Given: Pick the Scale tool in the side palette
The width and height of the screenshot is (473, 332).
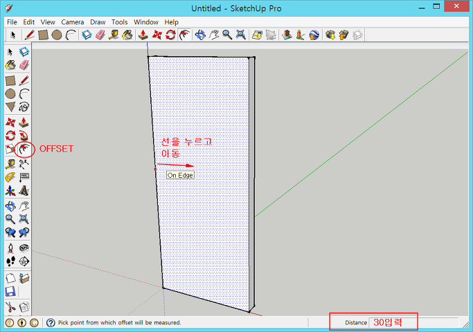Looking at the screenshot, I should (10, 149).
